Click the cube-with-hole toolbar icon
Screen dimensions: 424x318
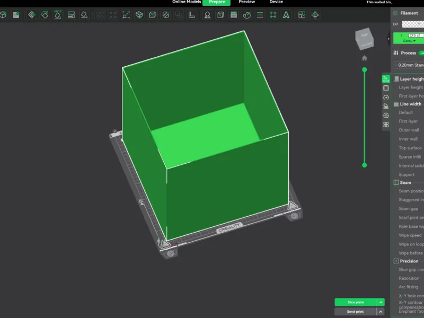(153, 15)
